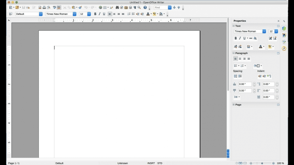
Task: Click the INSRT insert mode status field
Action: coord(151,163)
